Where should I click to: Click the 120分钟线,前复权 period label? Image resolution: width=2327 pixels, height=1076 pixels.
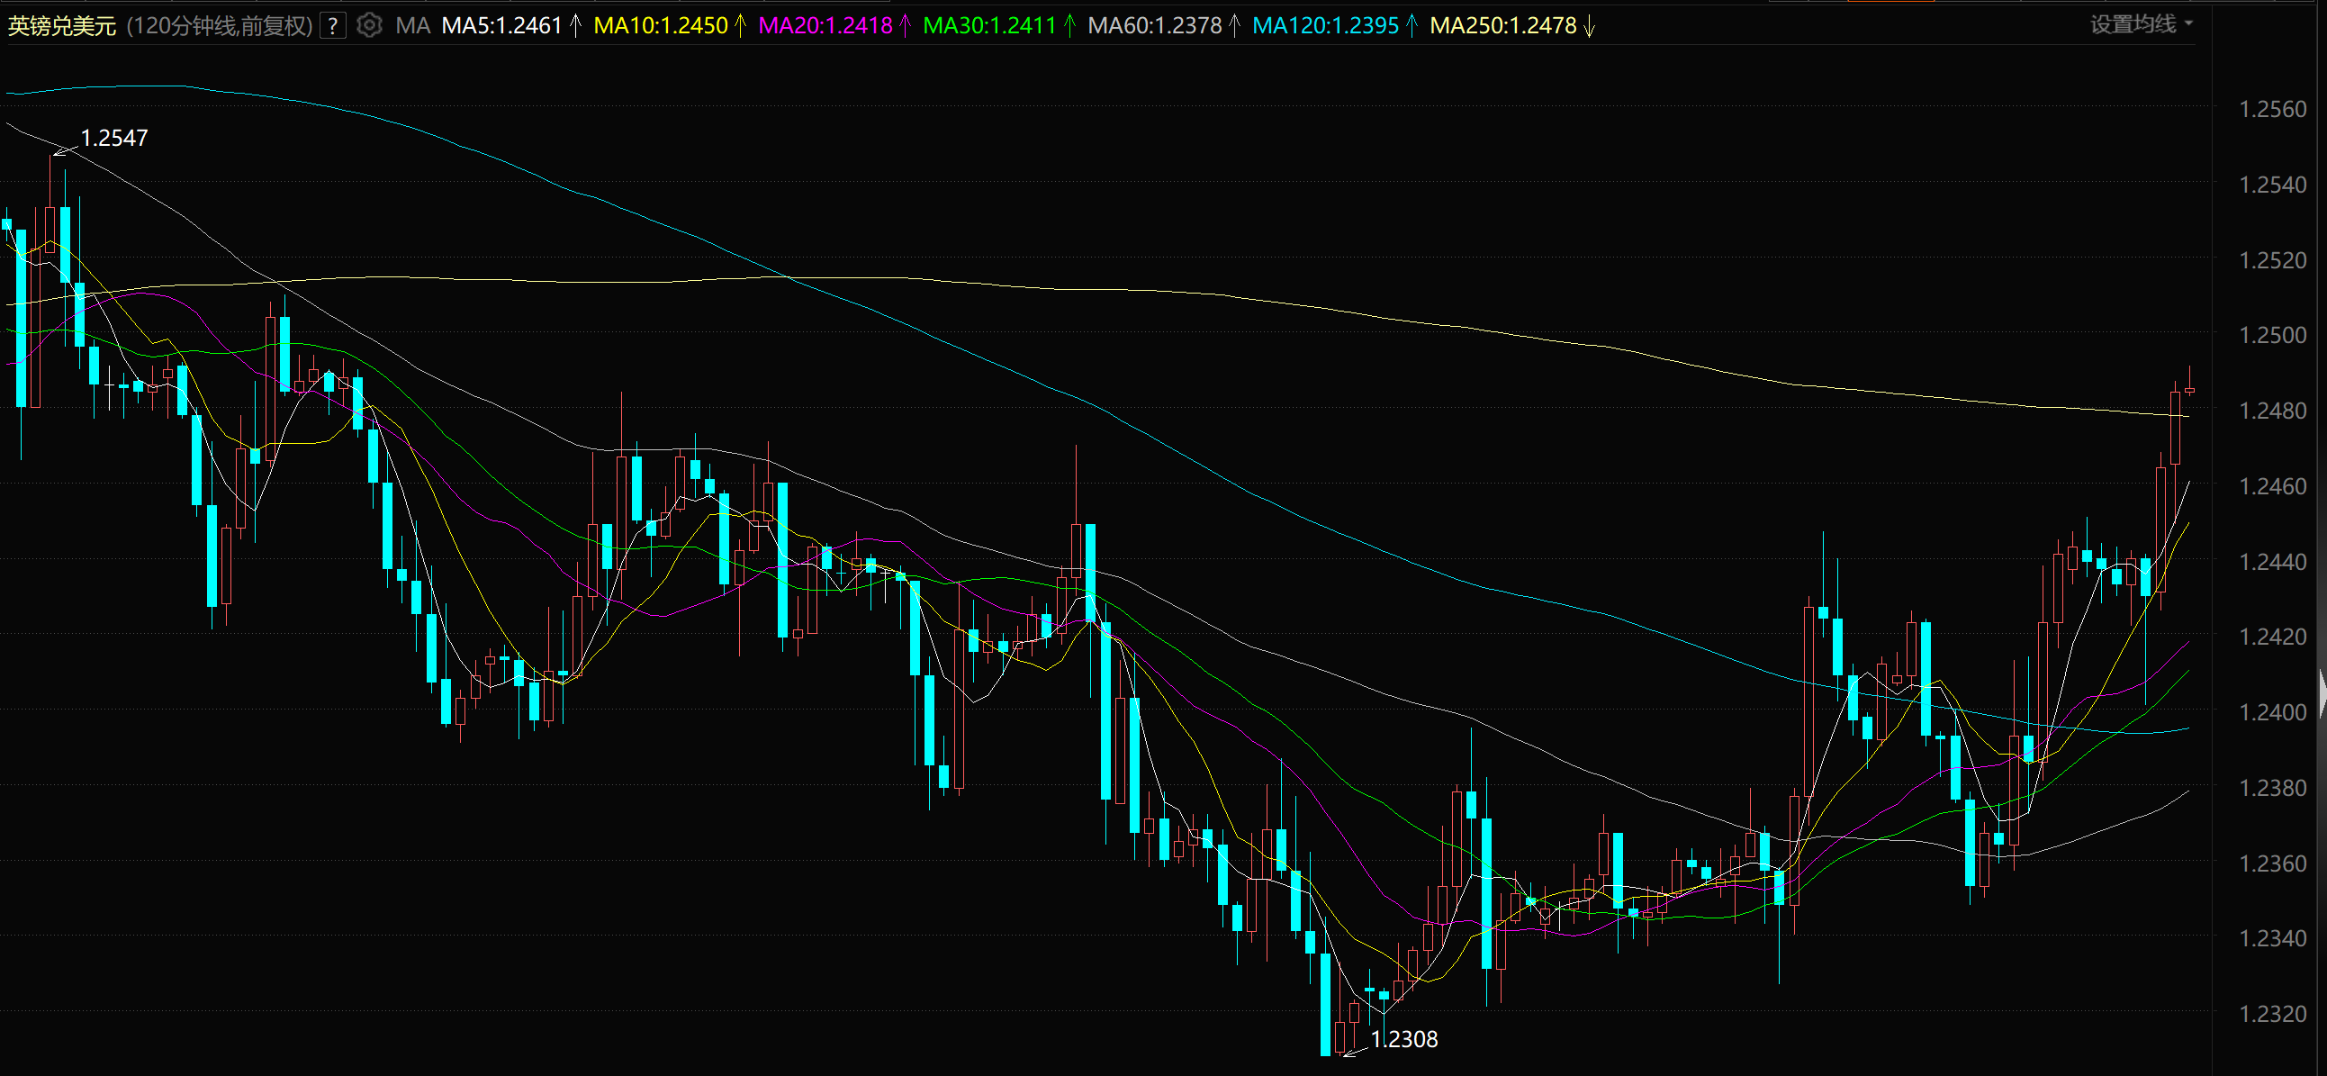(x=220, y=26)
